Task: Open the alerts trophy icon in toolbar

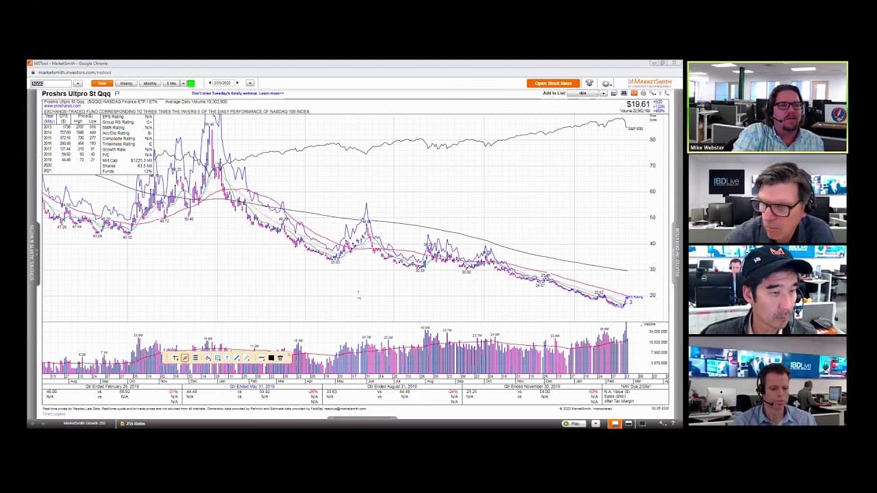Action: pyautogui.click(x=589, y=83)
